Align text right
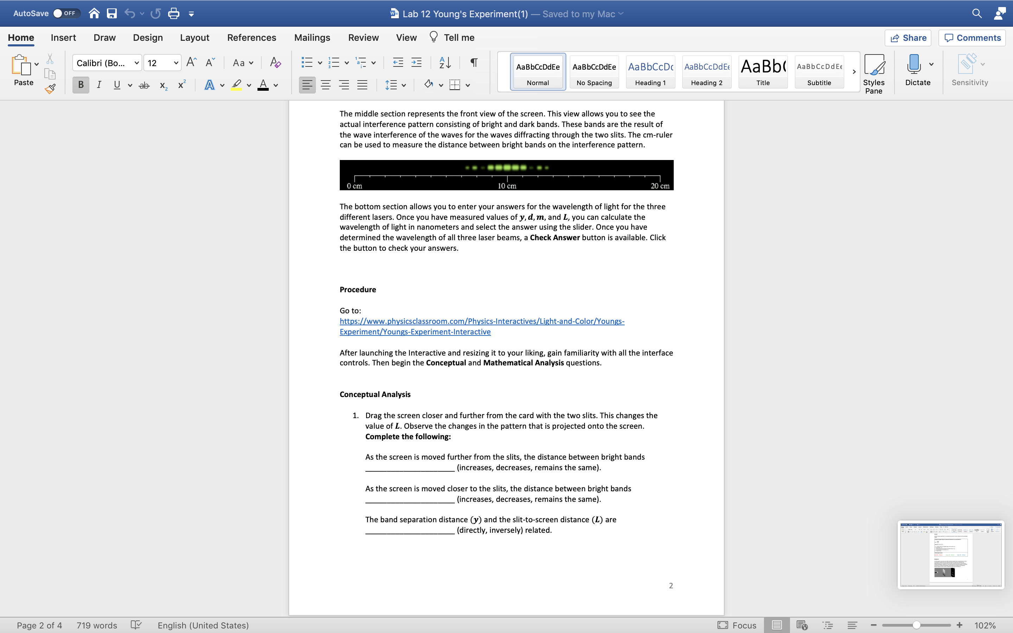Screen dimensions: 1013x633 click(344, 85)
